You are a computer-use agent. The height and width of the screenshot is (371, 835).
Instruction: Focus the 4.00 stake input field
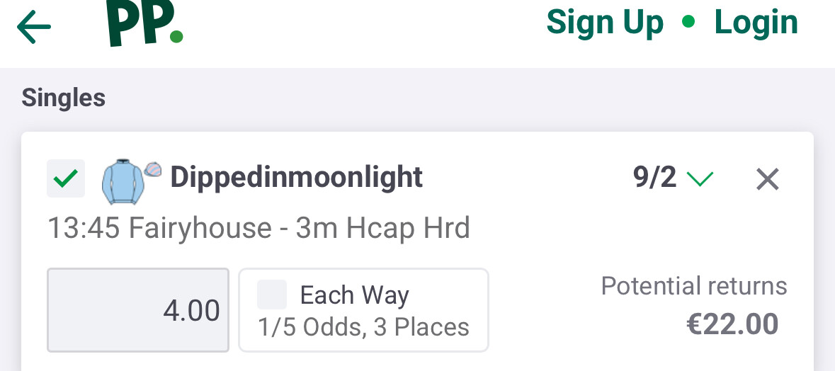coord(138,310)
